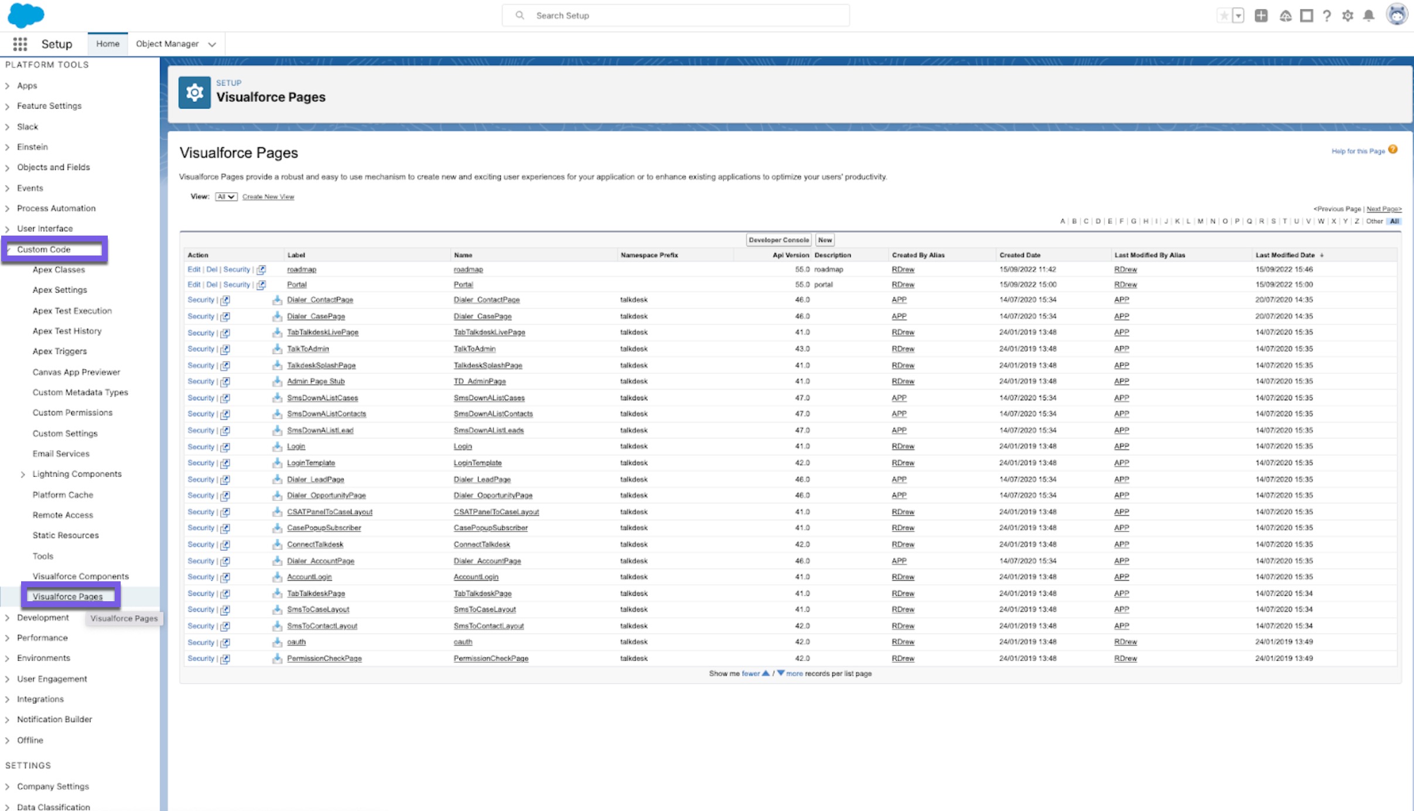Image resolution: width=1414 pixels, height=811 pixels.
Task: Click the favorite star icon
Action: click(x=1224, y=15)
